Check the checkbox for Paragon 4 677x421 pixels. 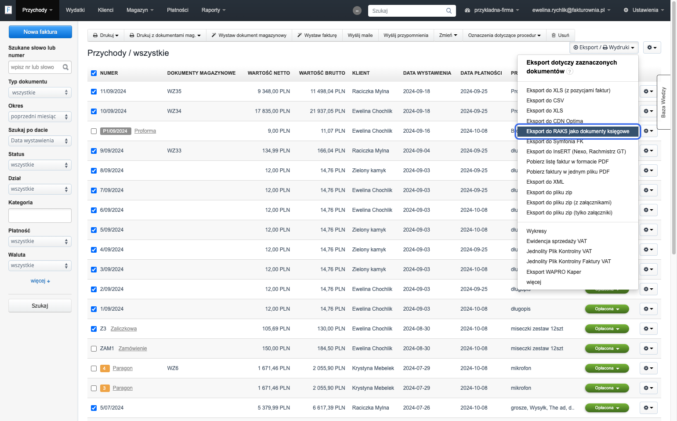[94, 368]
